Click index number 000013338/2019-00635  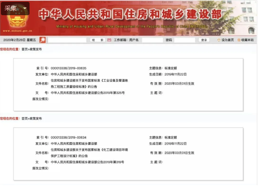point(68,68)
